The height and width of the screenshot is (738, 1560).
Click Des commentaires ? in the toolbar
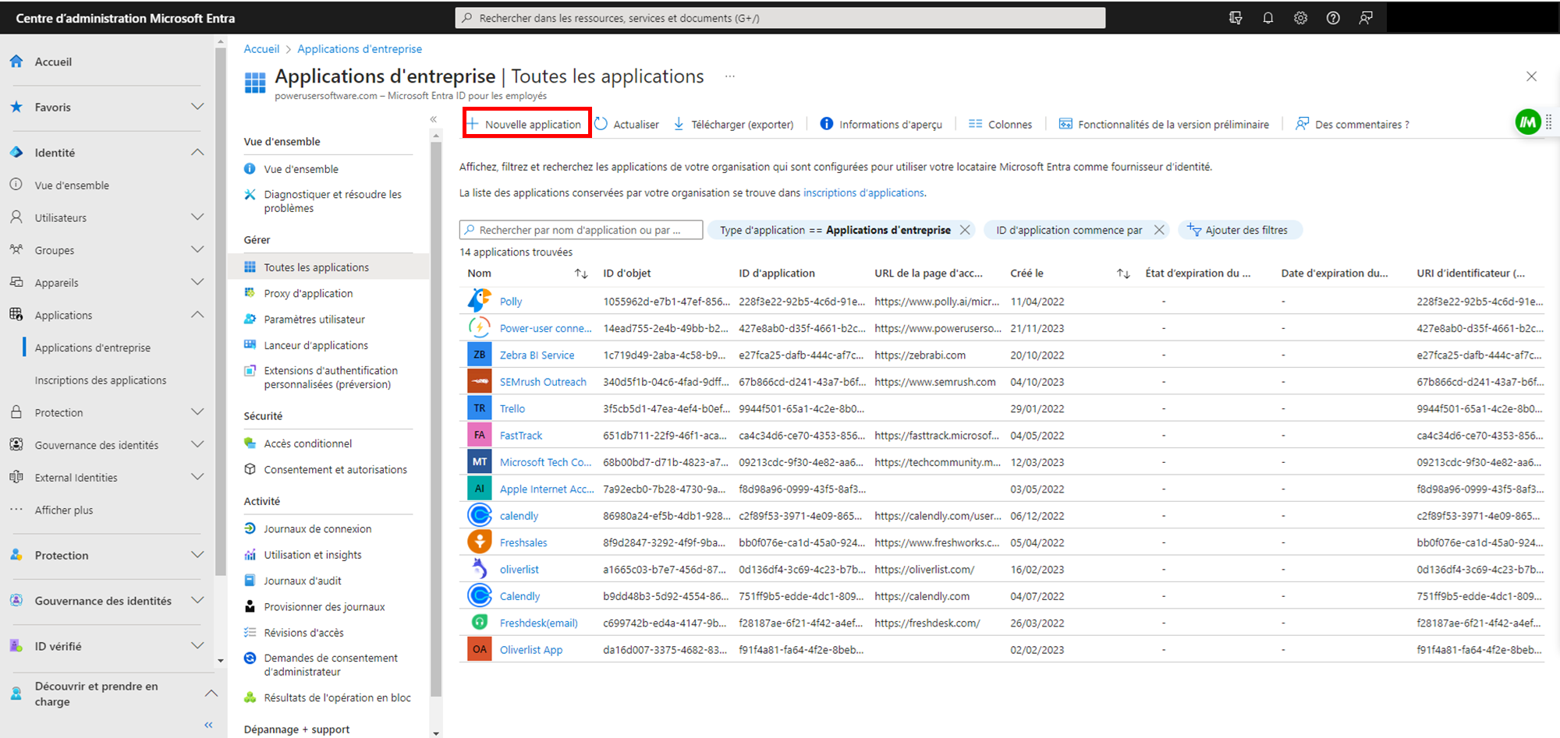[1353, 124]
